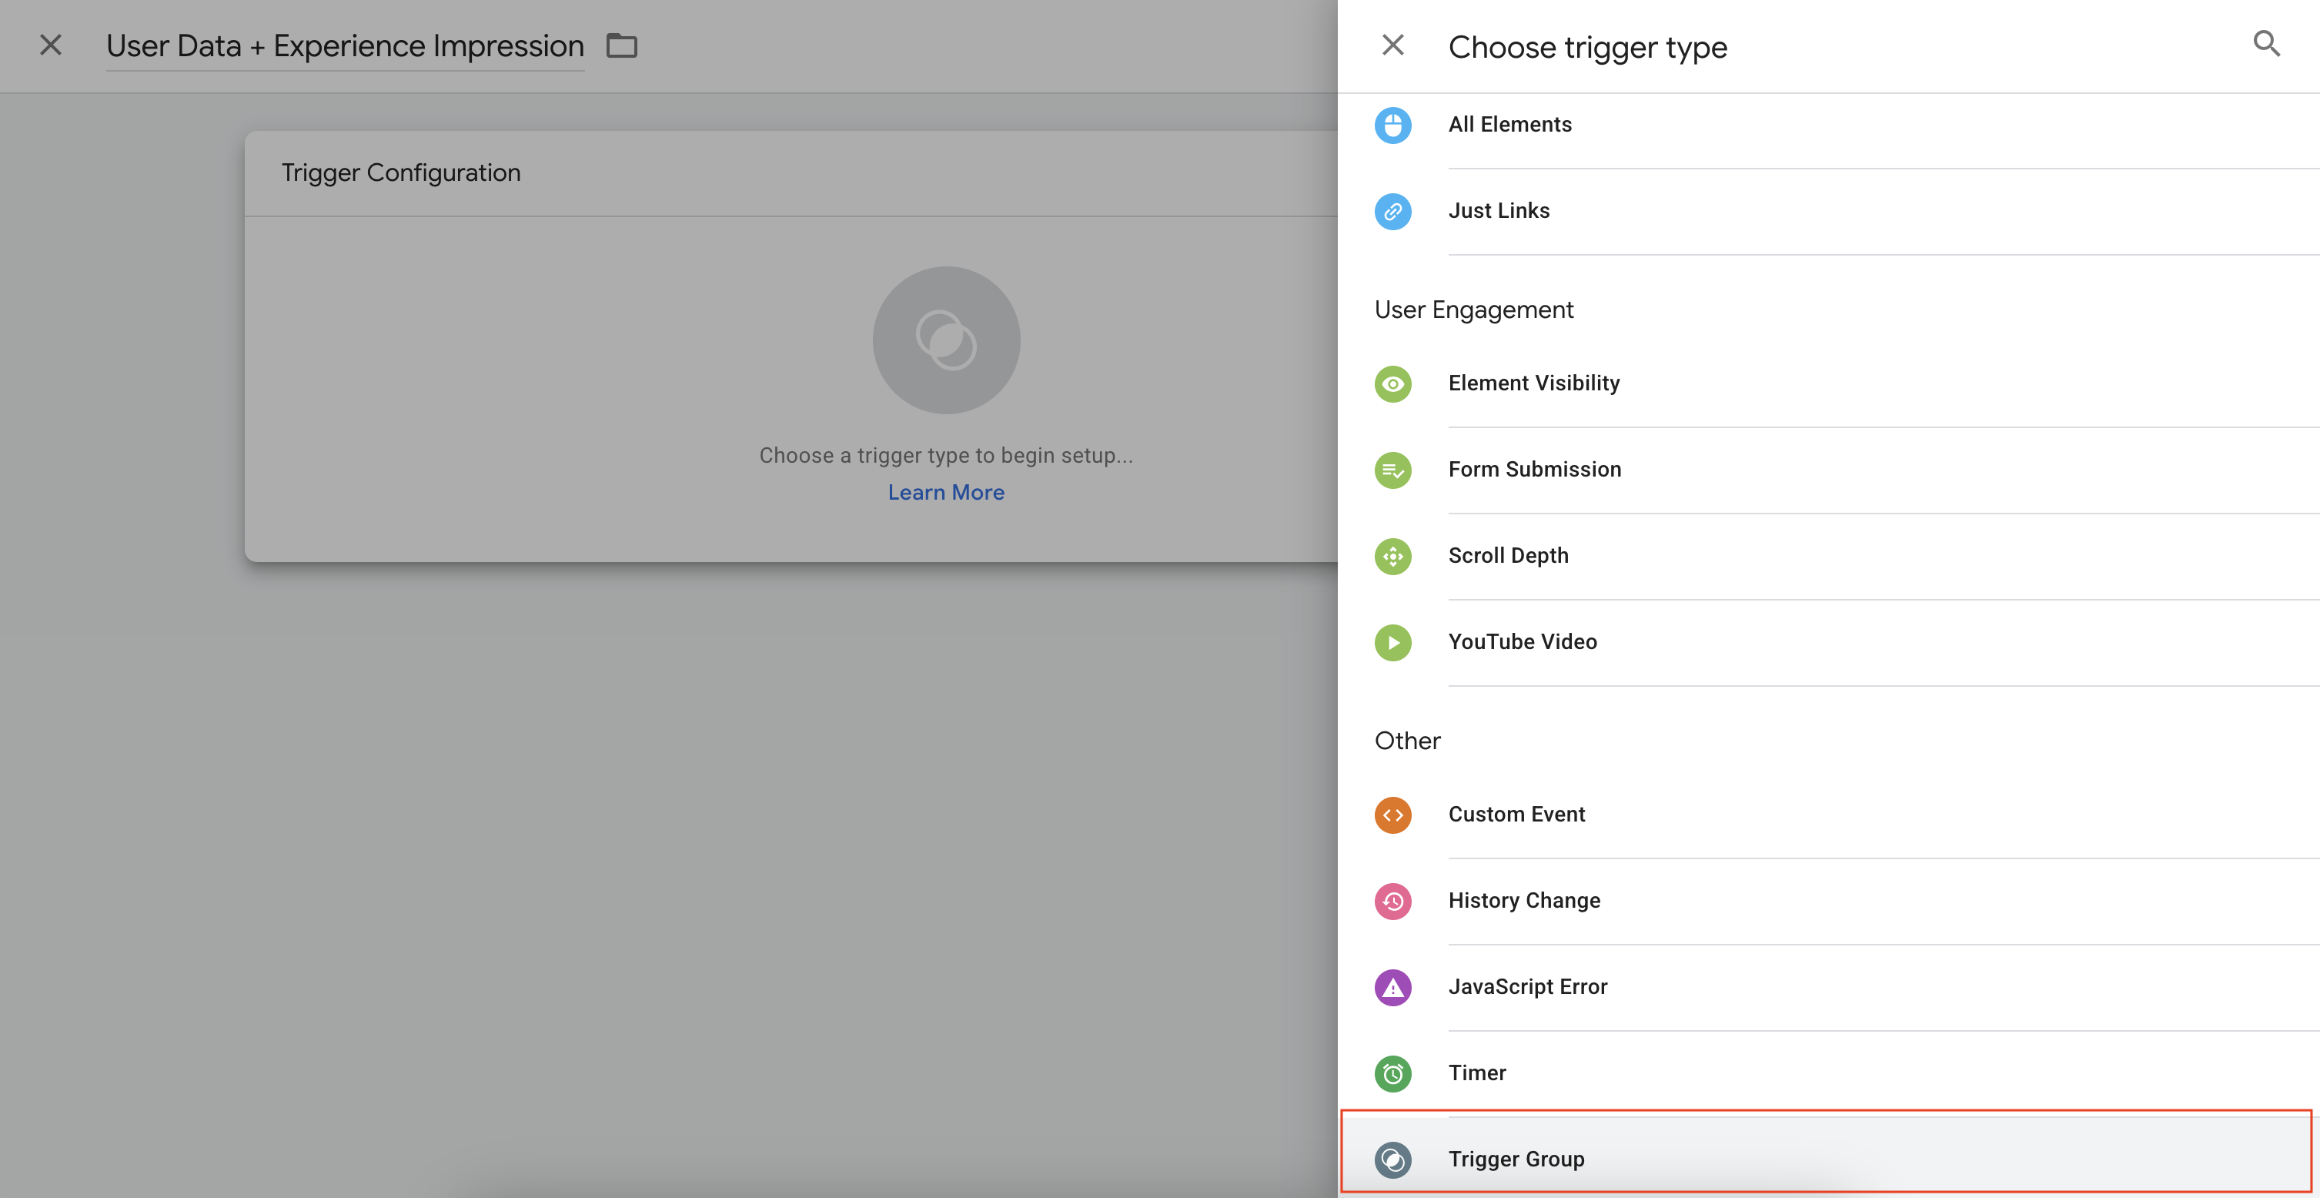
Task: Open the Learn More link
Action: [946, 493]
